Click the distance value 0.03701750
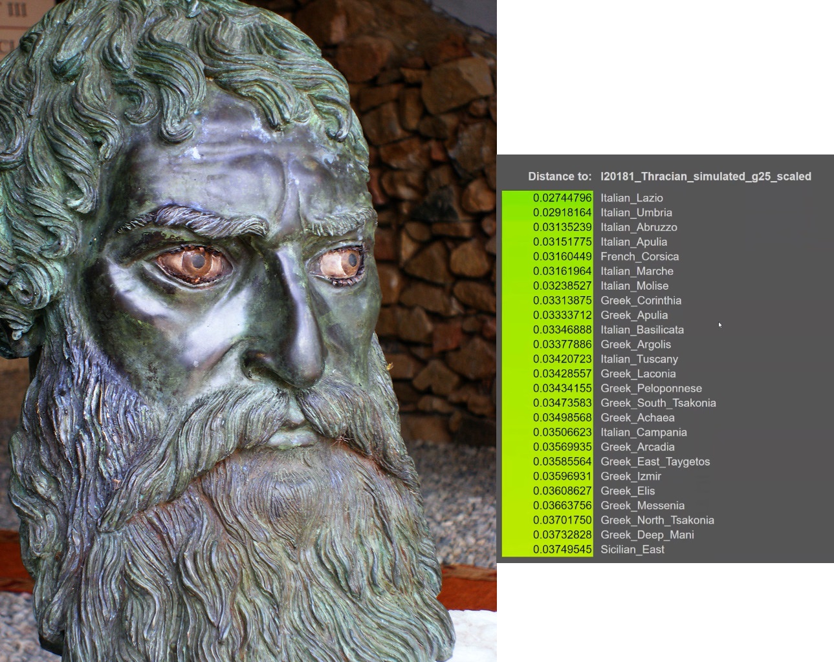 562,520
